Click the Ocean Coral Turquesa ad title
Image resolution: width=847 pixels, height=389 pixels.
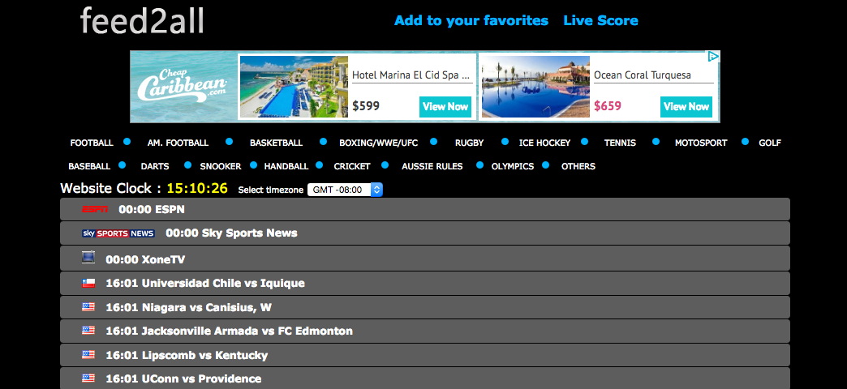pos(643,75)
